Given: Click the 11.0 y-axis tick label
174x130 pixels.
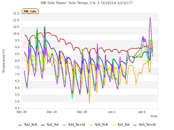Looking at the screenshot, I should (16, 20).
